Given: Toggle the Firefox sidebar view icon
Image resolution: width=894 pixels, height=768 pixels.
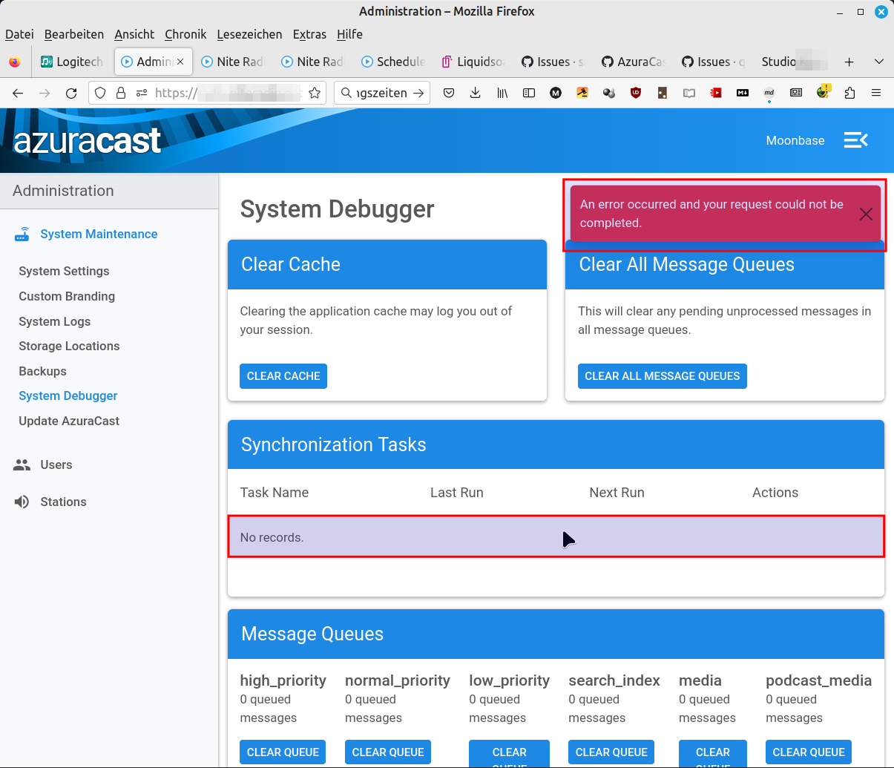Looking at the screenshot, I should (x=528, y=93).
